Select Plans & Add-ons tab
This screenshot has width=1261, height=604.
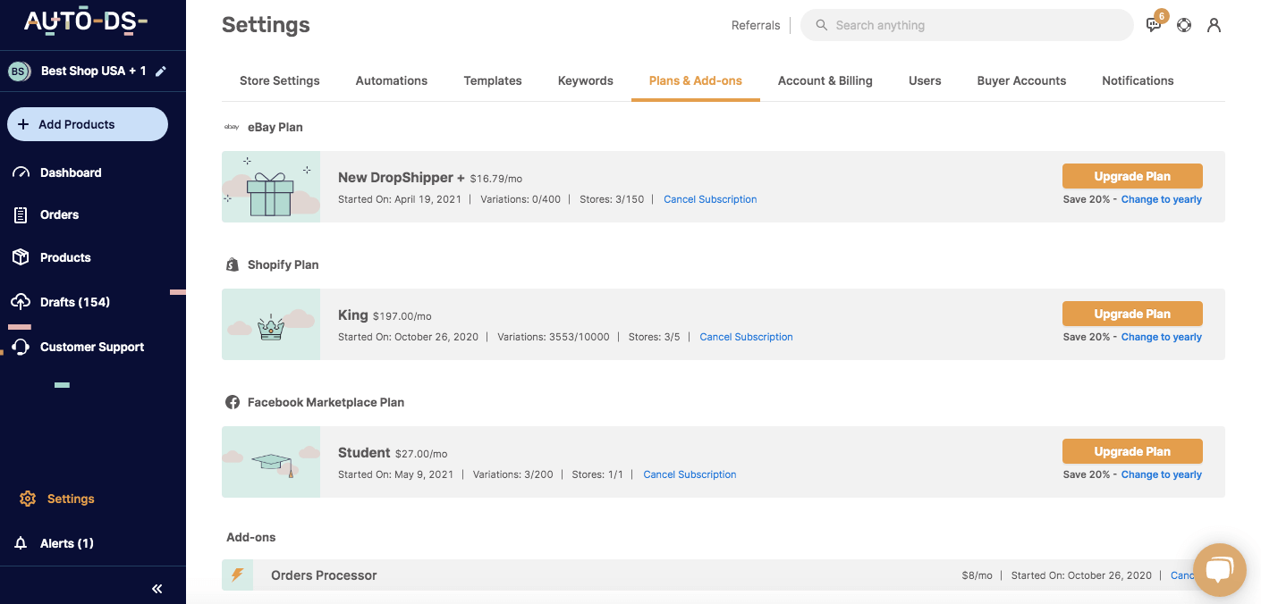click(x=696, y=80)
